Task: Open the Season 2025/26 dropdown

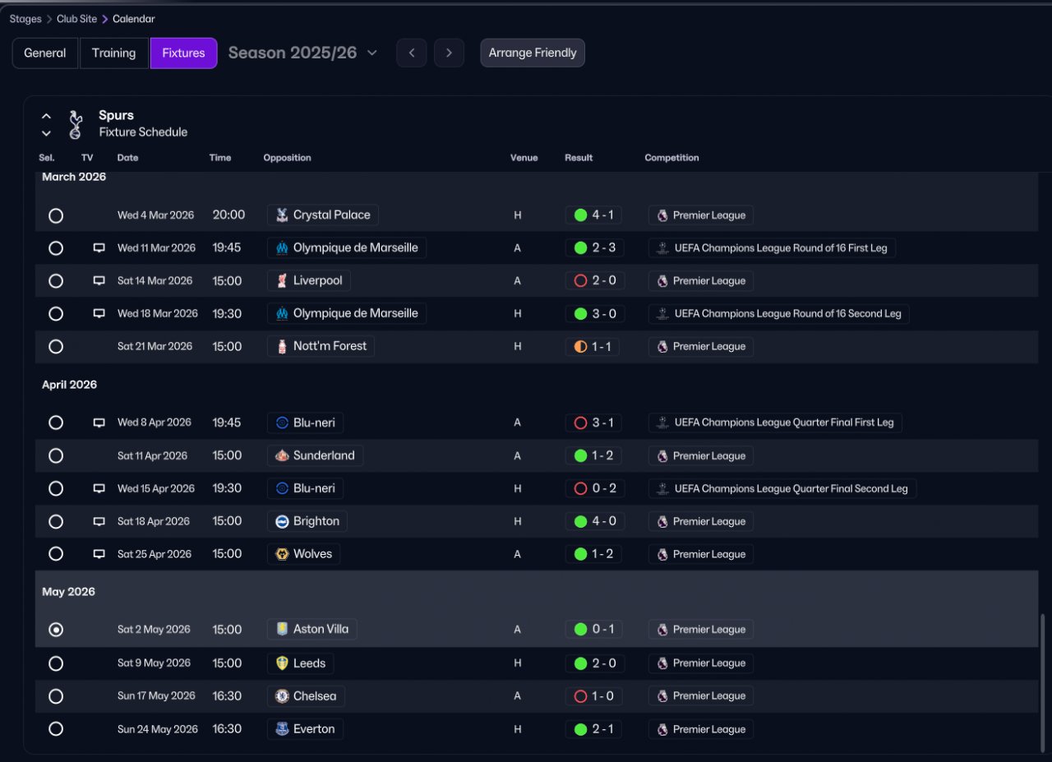Action: (302, 53)
